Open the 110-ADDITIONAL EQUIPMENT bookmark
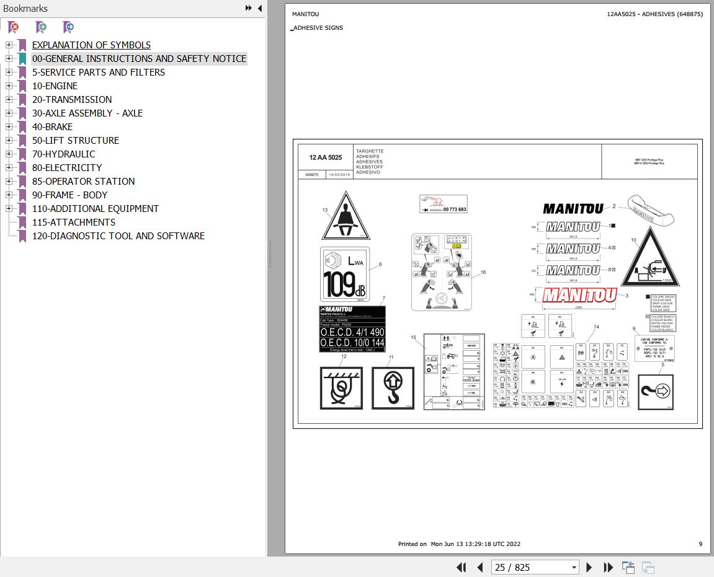Image resolution: width=714 pixels, height=577 pixels. coord(96,209)
